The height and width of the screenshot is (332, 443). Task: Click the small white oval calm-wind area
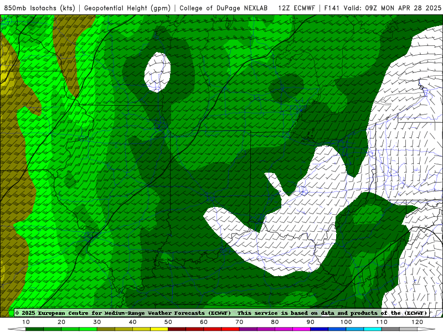pyautogui.click(x=157, y=72)
